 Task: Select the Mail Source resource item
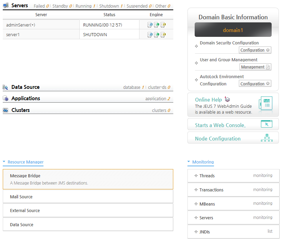[88, 197]
